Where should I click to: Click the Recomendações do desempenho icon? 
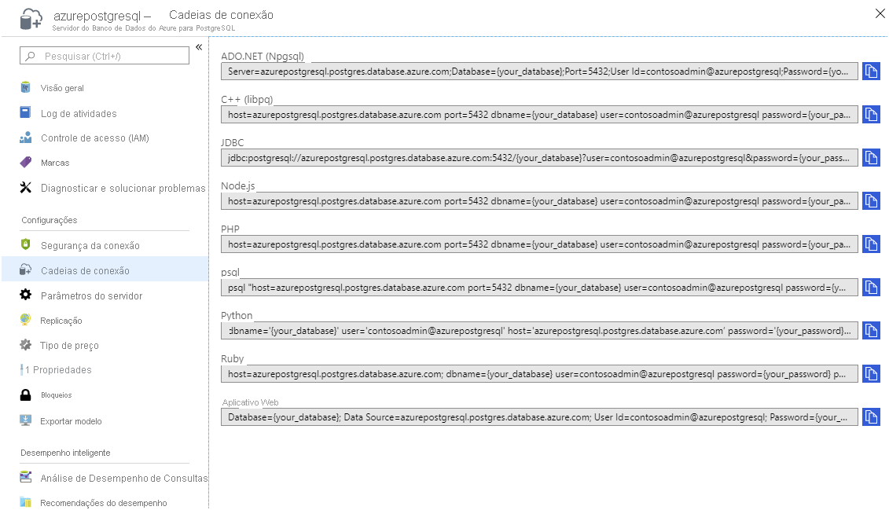(25, 502)
